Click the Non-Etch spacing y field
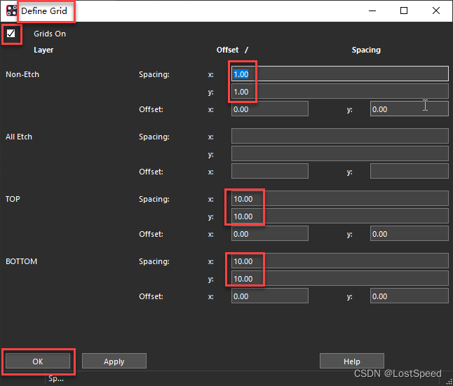 click(339, 92)
